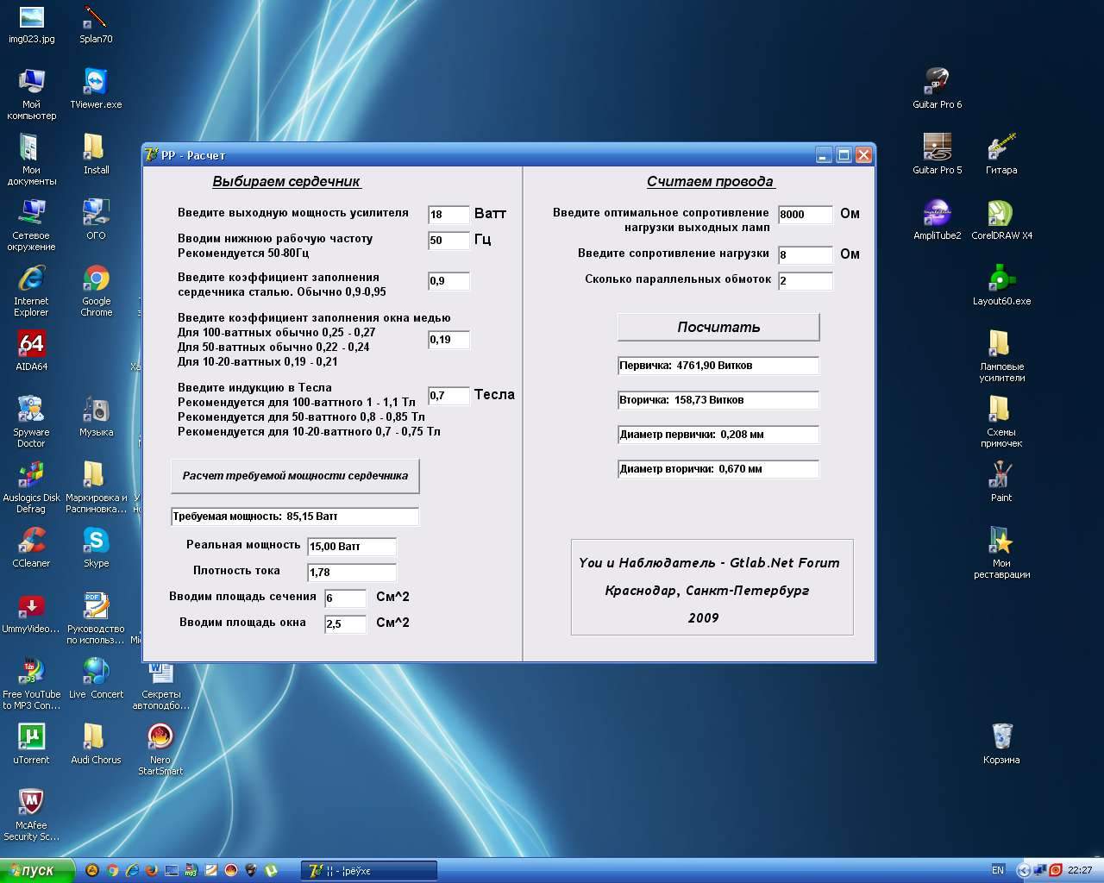1104x883 pixels.
Task: Select the Skype desktop icon
Action: (96, 542)
